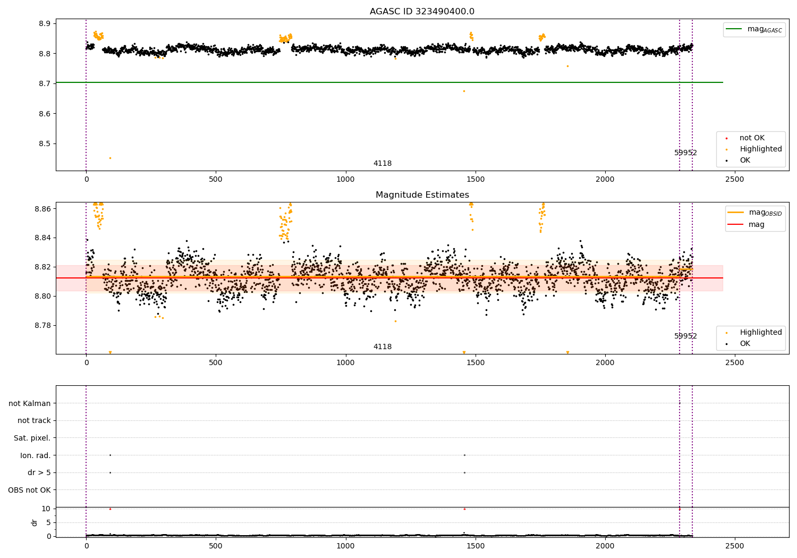Click the 59952 label in Magnitude Estimates plot

685,336
